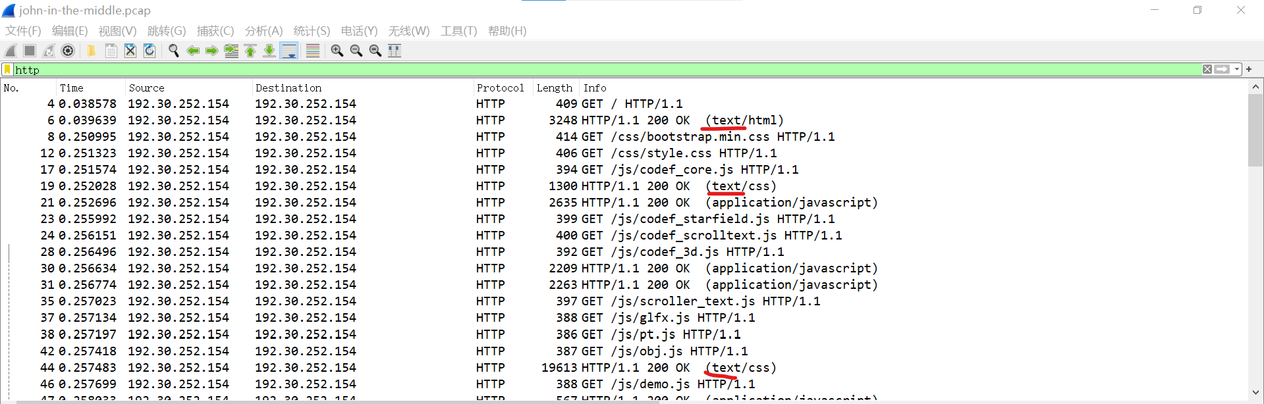The width and height of the screenshot is (1264, 404).
Task: Jump to the last packet
Action: [269, 51]
